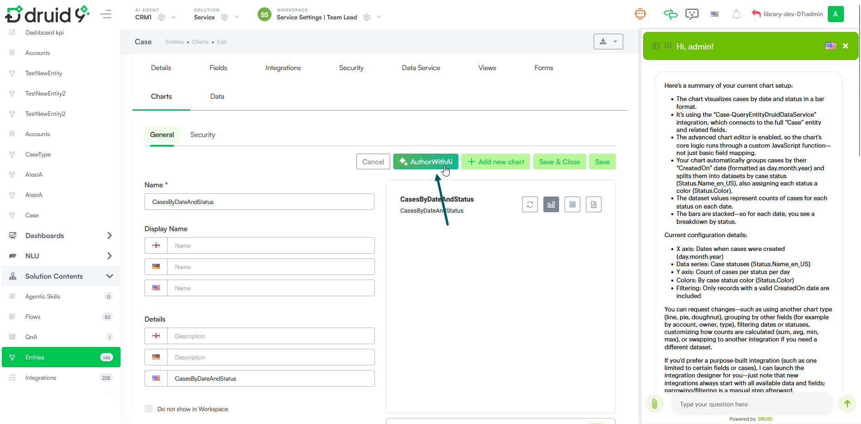Screen dimensions: 861x424
Task: Send chat message with the up arrow
Action: pyautogui.click(x=847, y=404)
